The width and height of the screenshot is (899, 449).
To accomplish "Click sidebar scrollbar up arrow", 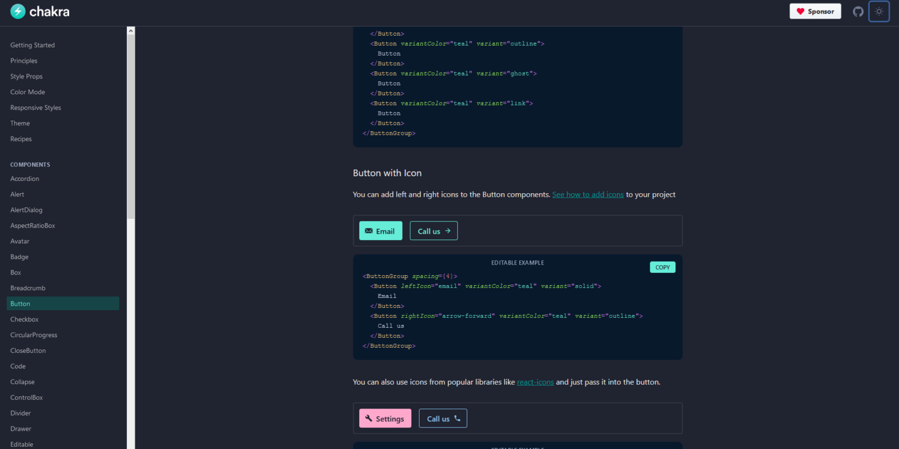I will point(131,30).
